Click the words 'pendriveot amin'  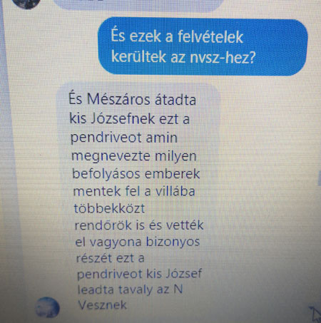(124, 138)
